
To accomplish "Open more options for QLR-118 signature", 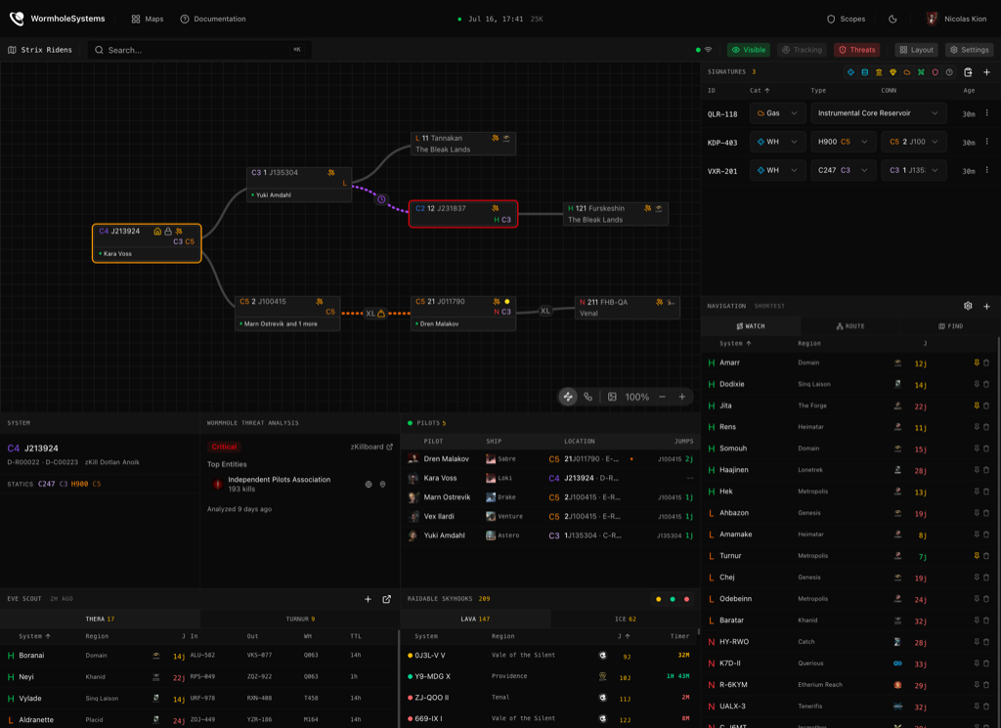I will [x=987, y=113].
